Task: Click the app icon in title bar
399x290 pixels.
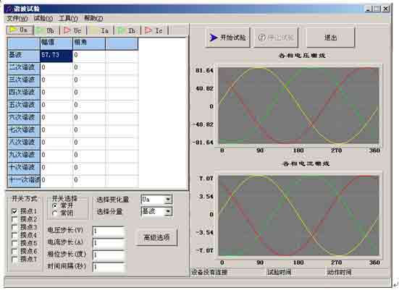Action: [9, 9]
